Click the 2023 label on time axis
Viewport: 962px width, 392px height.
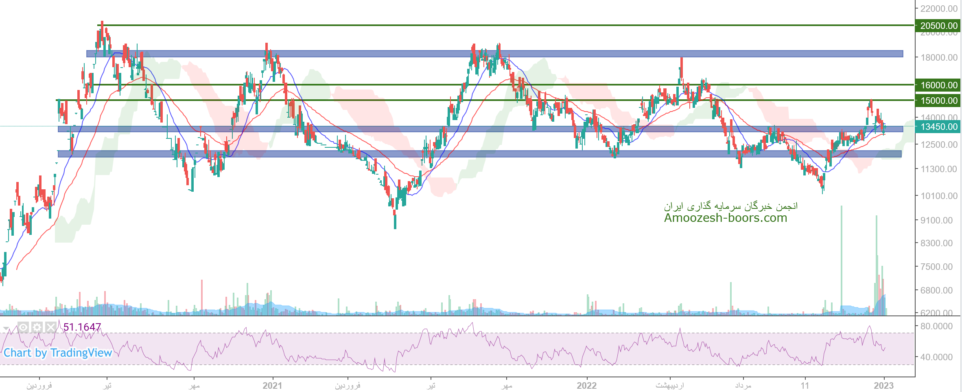[x=883, y=385]
